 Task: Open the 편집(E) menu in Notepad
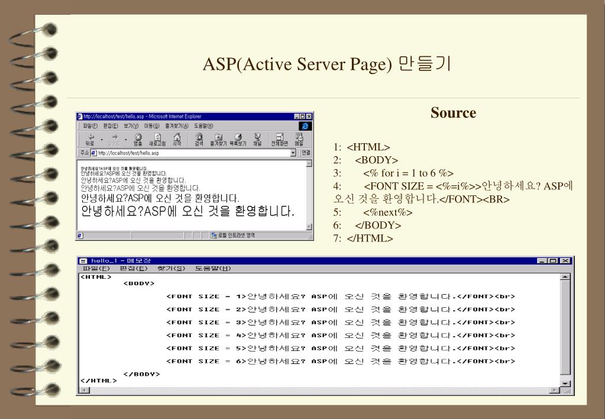(x=134, y=269)
